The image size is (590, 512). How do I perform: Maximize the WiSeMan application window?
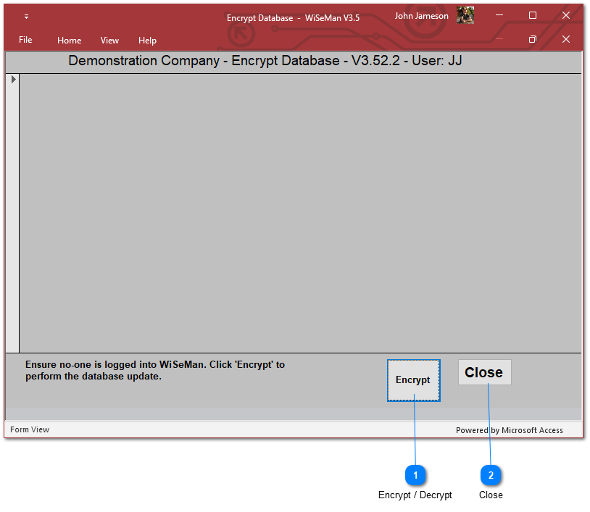[533, 15]
